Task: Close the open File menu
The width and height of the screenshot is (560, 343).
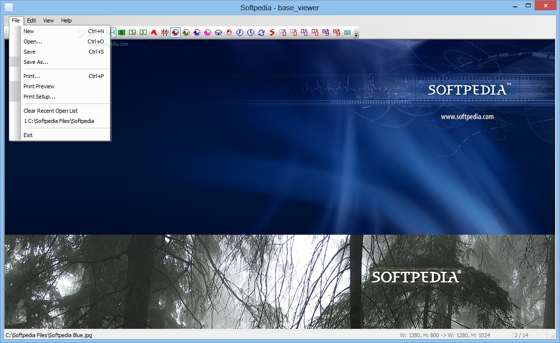Action: click(x=16, y=20)
